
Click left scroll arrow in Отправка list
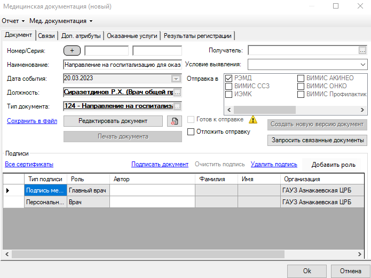coord(229,109)
